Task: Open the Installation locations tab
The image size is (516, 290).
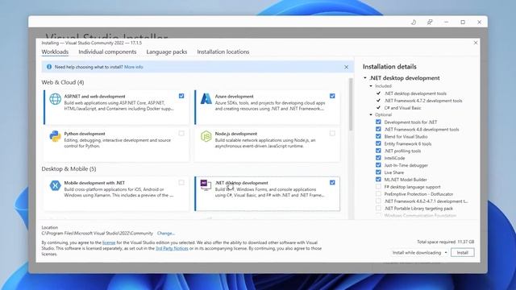Action: (223, 52)
